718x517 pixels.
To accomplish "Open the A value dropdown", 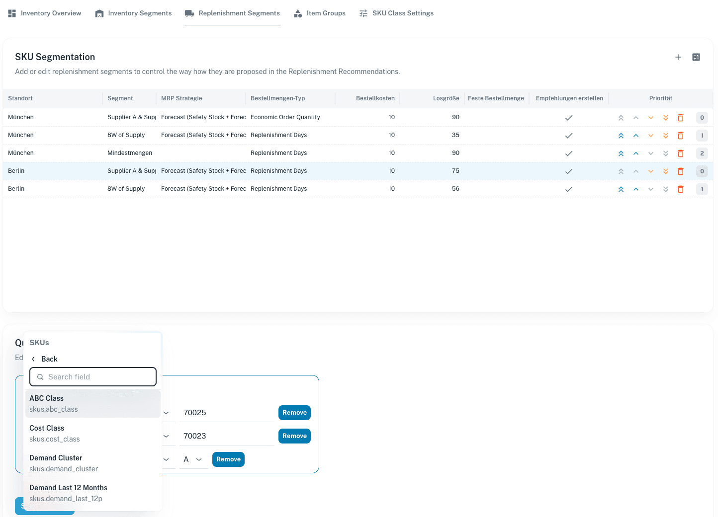I will pyautogui.click(x=193, y=459).
